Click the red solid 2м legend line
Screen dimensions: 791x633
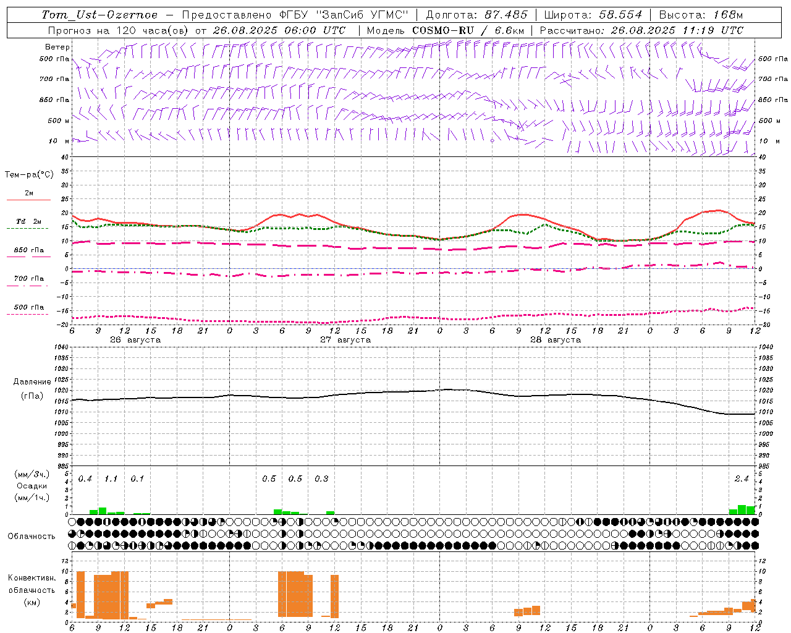click(28, 200)
